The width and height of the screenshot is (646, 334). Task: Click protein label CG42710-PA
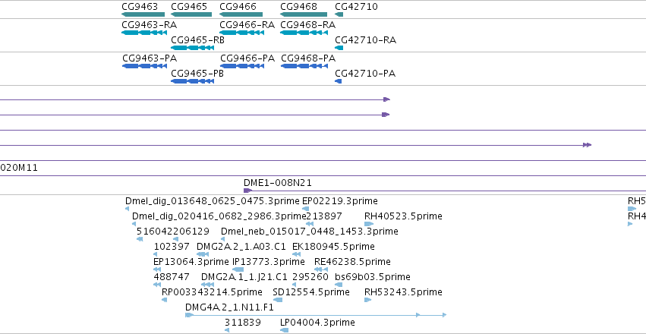point(365,74)
